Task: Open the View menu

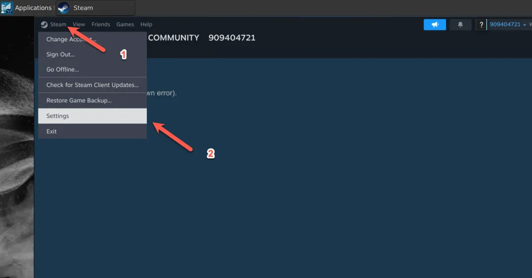Action: tap(79, 25)
